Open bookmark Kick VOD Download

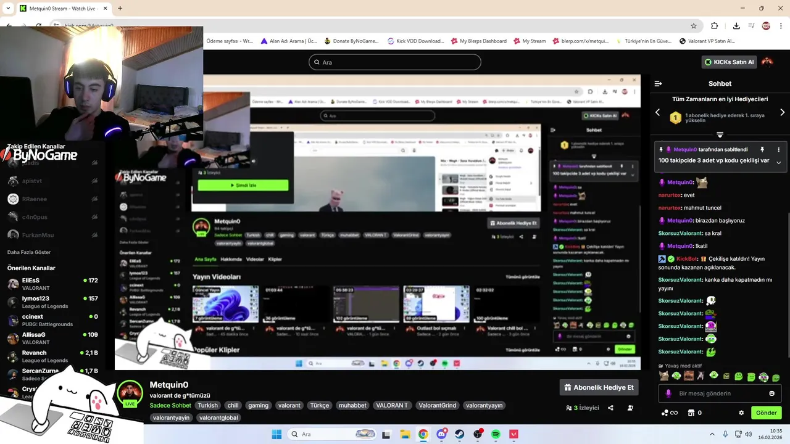point(415,41)
